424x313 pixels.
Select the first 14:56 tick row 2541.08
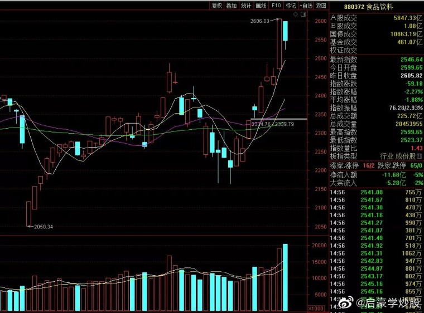pyautogui.click(x=376, y=192)
